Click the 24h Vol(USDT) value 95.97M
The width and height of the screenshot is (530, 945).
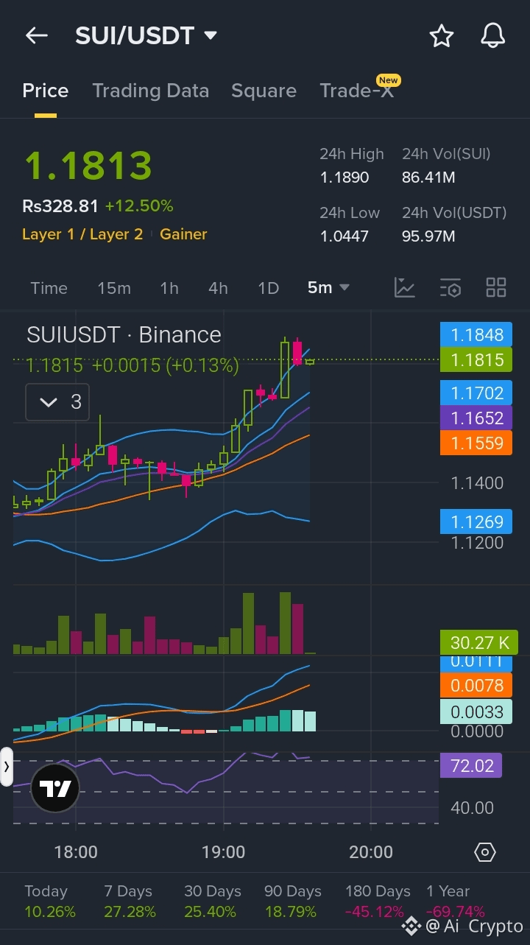[x=428, y=236]
